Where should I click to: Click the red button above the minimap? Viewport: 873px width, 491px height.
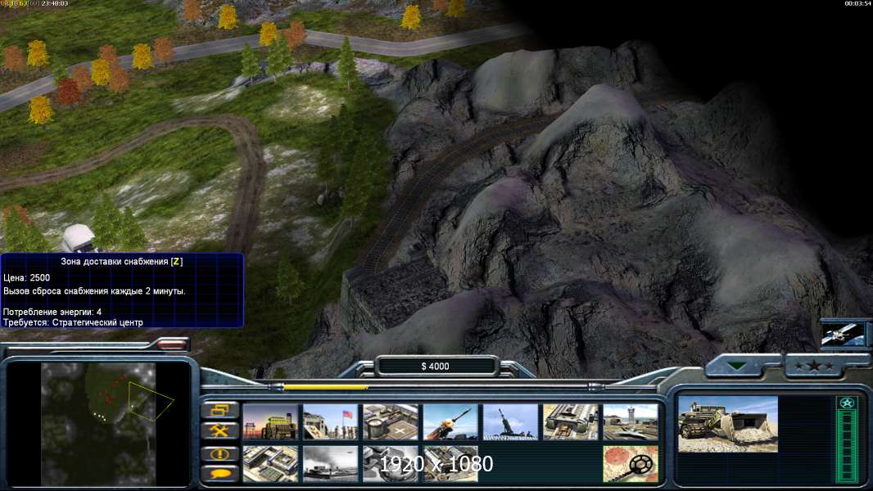(x=172, y=345)
